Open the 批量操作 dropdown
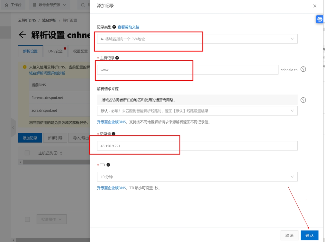 point(52,219)
